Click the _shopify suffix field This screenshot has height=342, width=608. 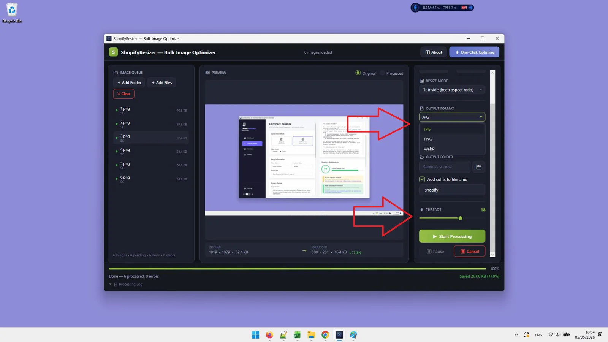[452, 190]
